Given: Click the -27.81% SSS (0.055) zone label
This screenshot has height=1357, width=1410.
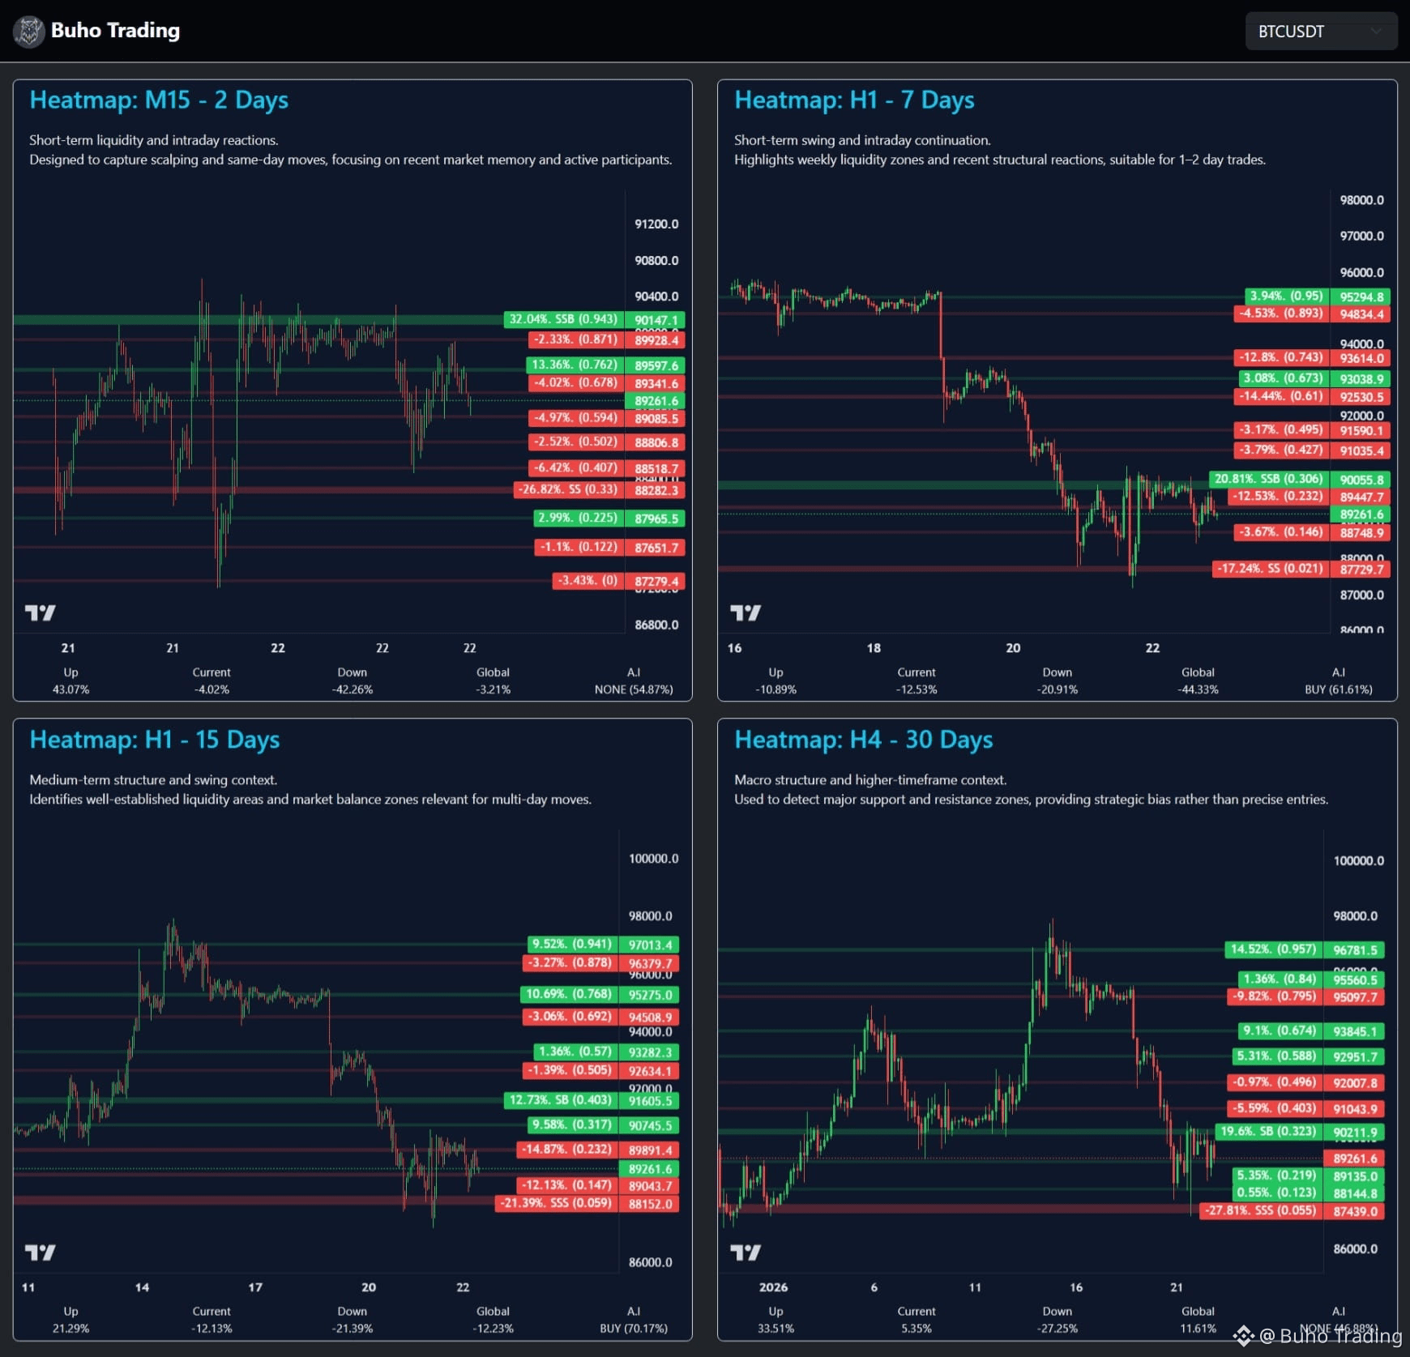Looking at the screenshot, I should 1260,1210.
